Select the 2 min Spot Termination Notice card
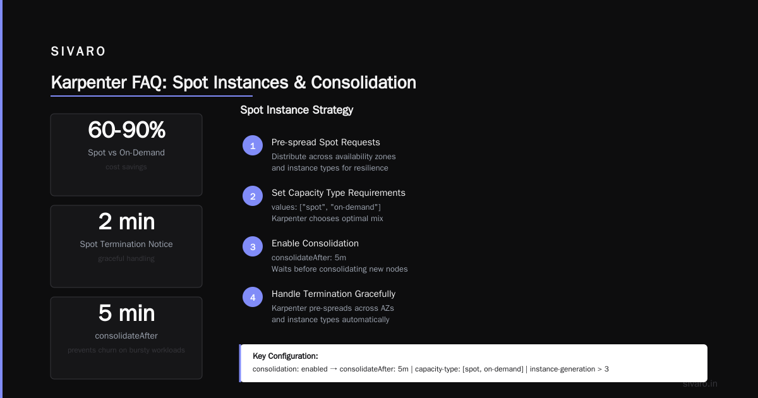This screenshot has height=398, width=758. pos(126,246)
